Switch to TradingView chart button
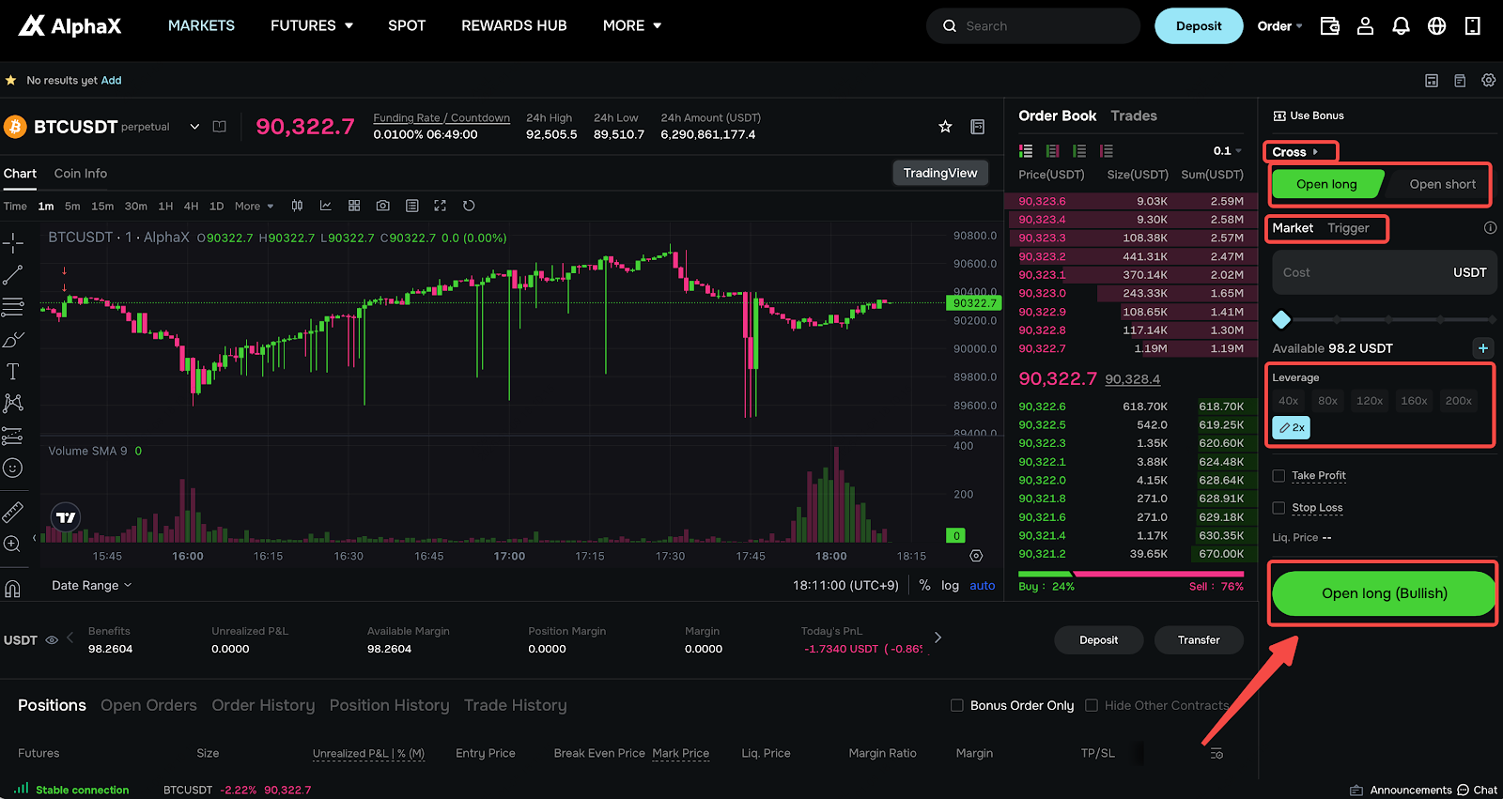 (939, 173)
